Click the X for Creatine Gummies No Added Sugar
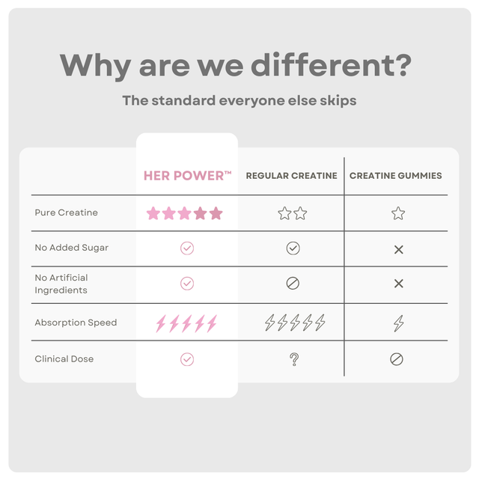Viewport: 479px width, 479px height. pyautogui.click(x=398, y=249)
